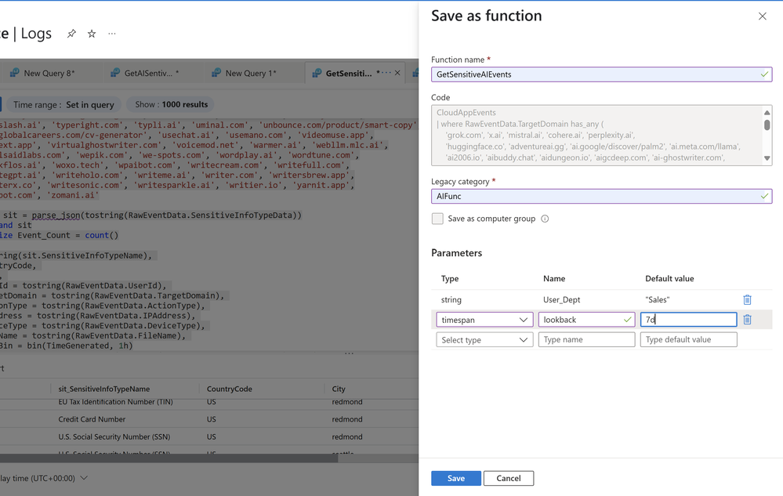Pin the Logs page

(71, 34)
